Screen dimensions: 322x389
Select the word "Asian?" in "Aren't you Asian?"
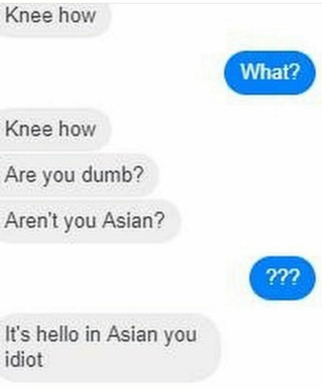(x=134, y=220)
